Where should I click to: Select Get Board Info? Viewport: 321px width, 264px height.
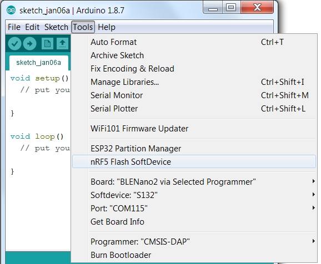(x=194, y=222)
